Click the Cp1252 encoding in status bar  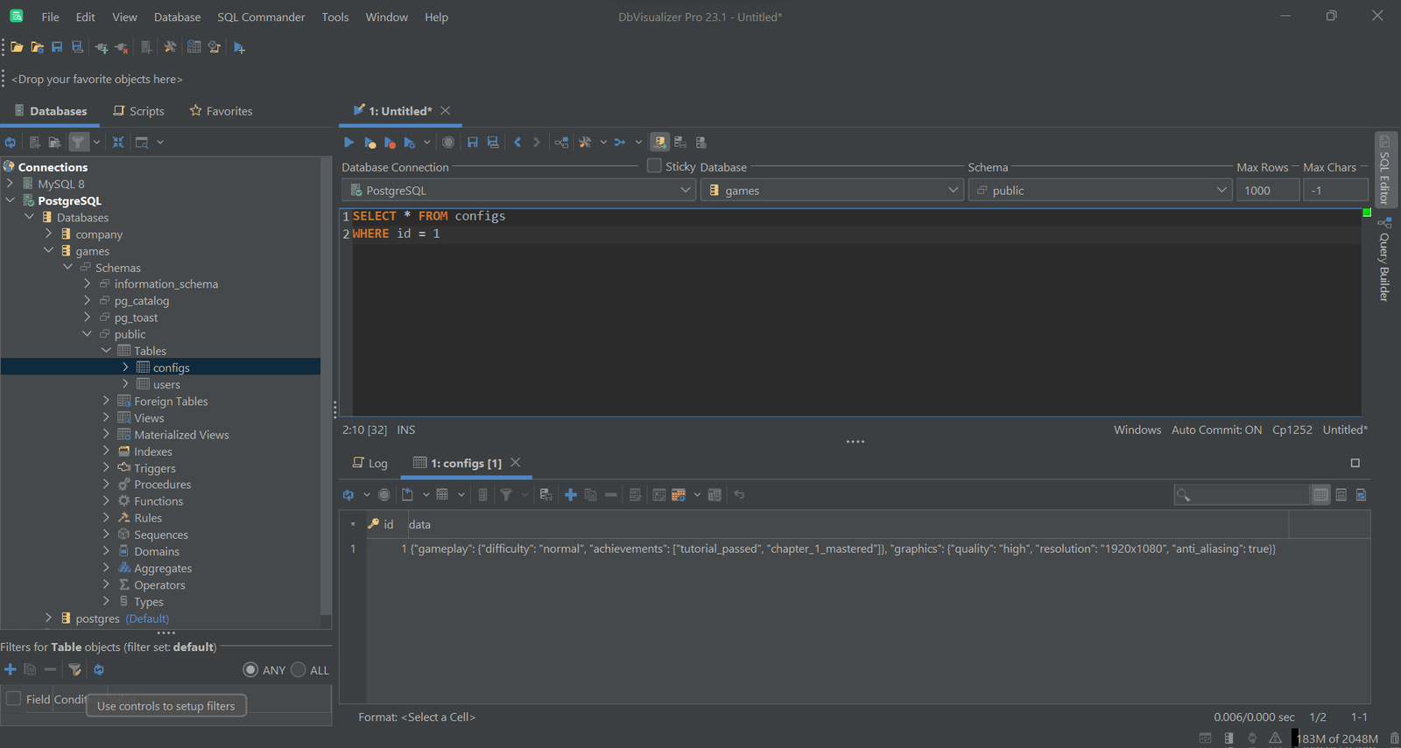[x=1292, y=430]
